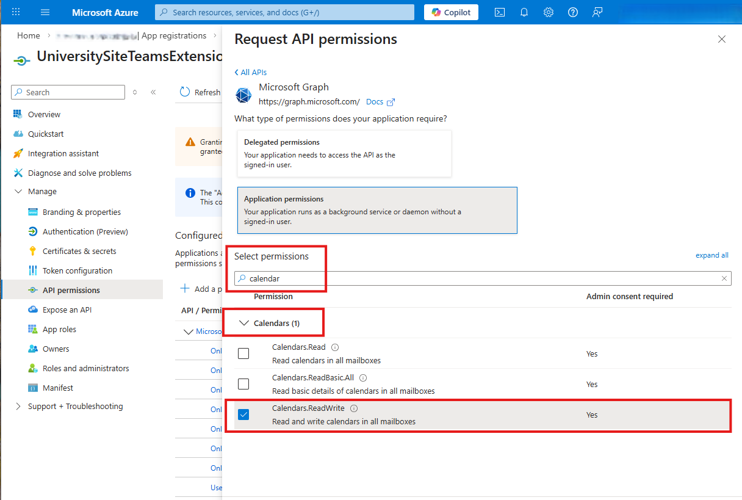
Task: Open the App registrations breadcrumb
Action: coord(174,36)
